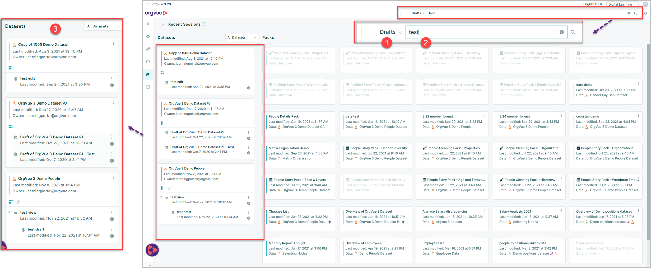Screen dimensions: 651x268
Task: Clear the enlarged test search text
Action: [561, 32]
